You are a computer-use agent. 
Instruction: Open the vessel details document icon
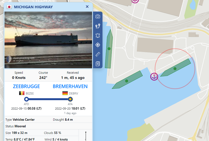[x=98, y=64]
